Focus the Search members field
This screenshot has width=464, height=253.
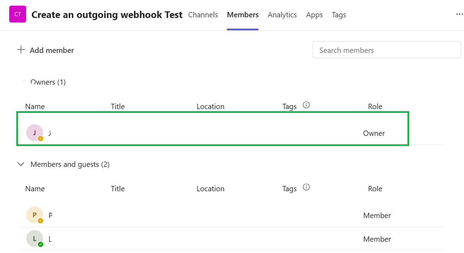[387, 50]
